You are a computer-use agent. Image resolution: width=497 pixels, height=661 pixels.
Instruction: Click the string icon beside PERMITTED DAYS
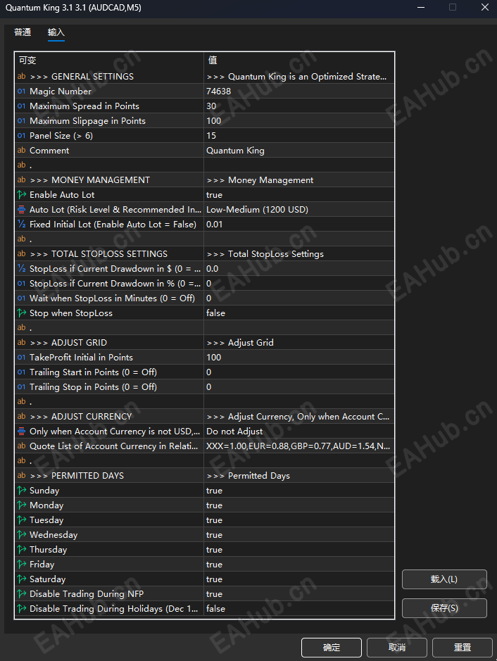coord(22,475)
